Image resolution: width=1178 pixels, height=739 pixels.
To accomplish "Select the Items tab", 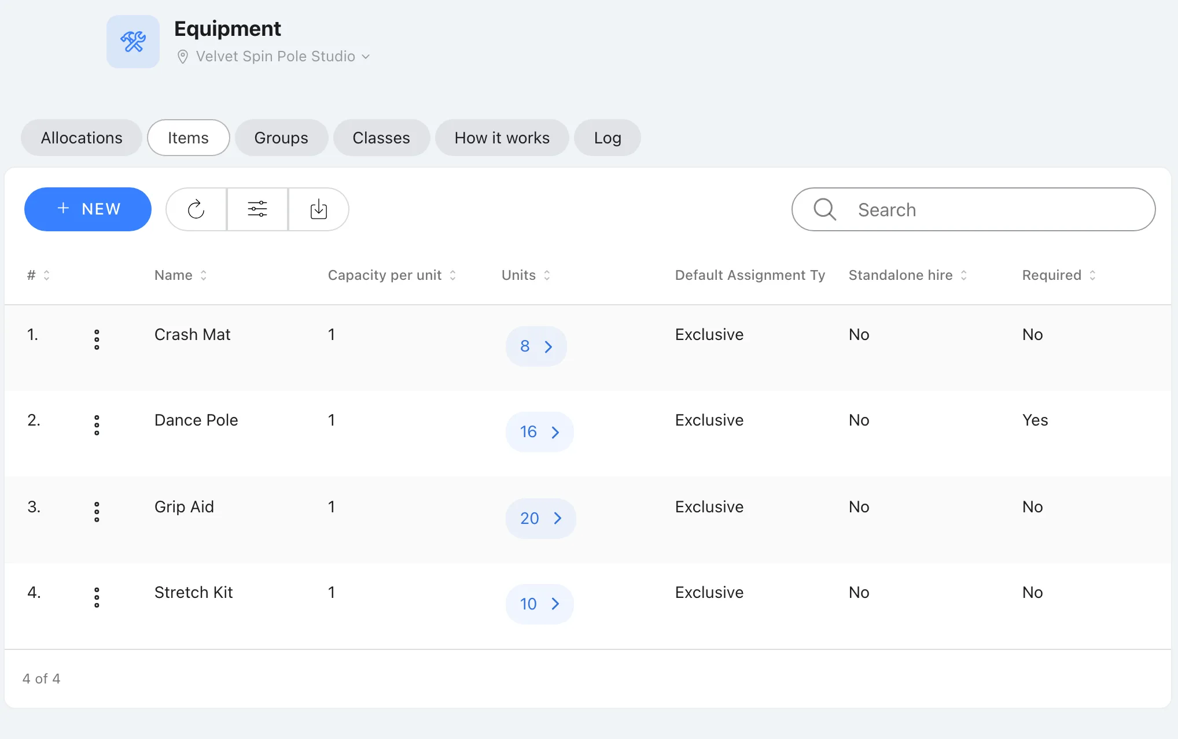I will click(x=189, y=138).
